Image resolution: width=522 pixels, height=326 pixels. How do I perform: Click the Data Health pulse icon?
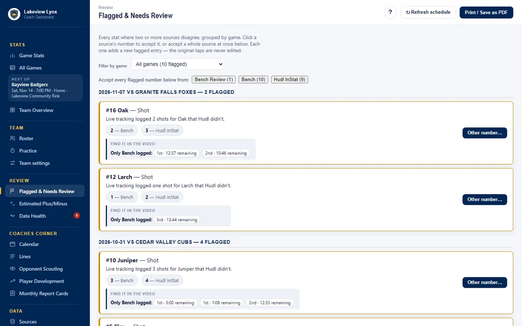click(13, 216)
